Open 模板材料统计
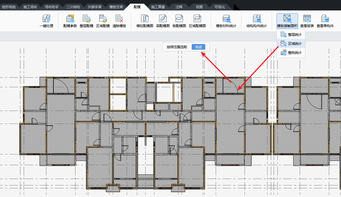This screenshot has width=341, height=197. coord(226,21)
